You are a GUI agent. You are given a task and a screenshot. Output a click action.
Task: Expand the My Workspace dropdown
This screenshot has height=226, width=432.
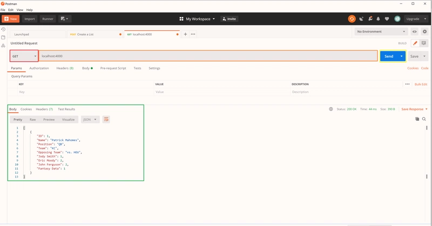click(x=197, y=19)
